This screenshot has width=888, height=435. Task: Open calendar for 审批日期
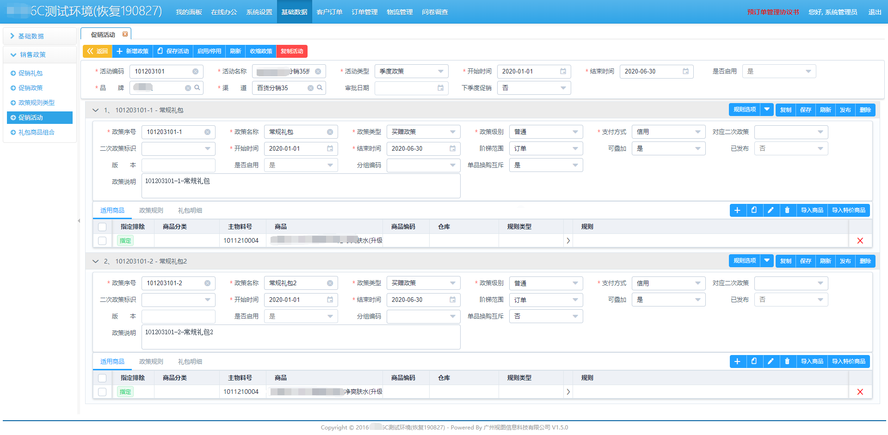tap(440, 88)
